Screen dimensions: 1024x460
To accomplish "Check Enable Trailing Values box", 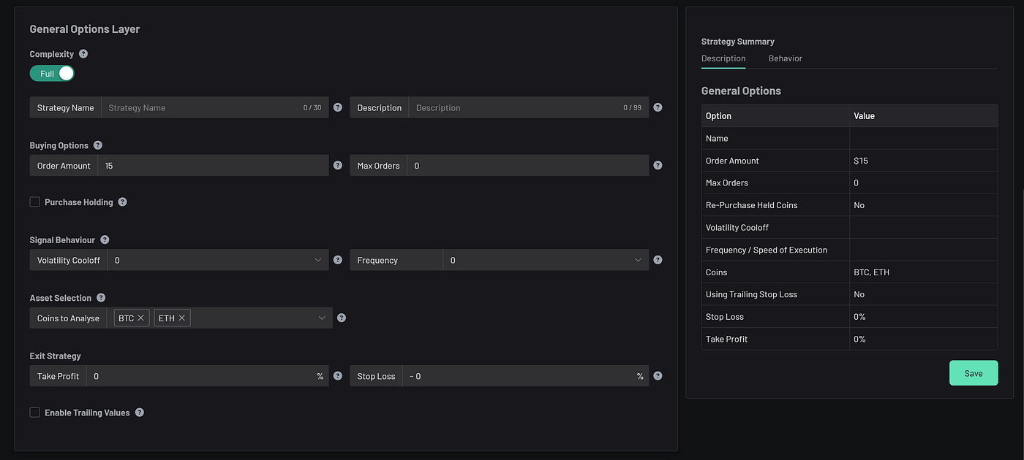I will click(x=34, y=413).
